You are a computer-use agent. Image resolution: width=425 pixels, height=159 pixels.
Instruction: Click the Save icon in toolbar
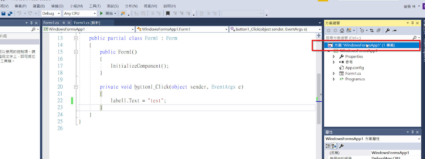coord(3,13)
